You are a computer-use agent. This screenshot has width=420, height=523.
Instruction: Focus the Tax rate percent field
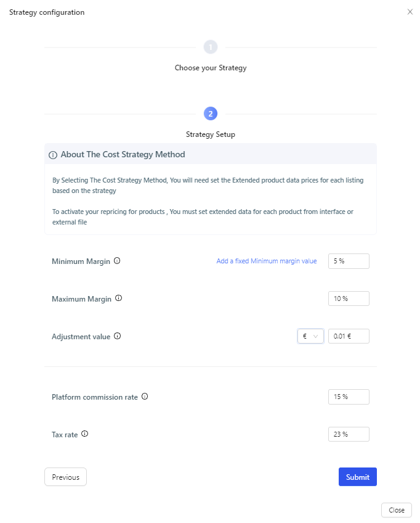349,434
